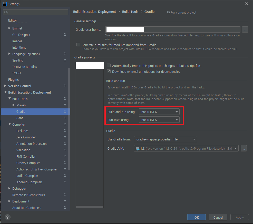The image size is (253, 224).
Task: Click project-level icon beside Gant
Action: (x=65, y=118)
